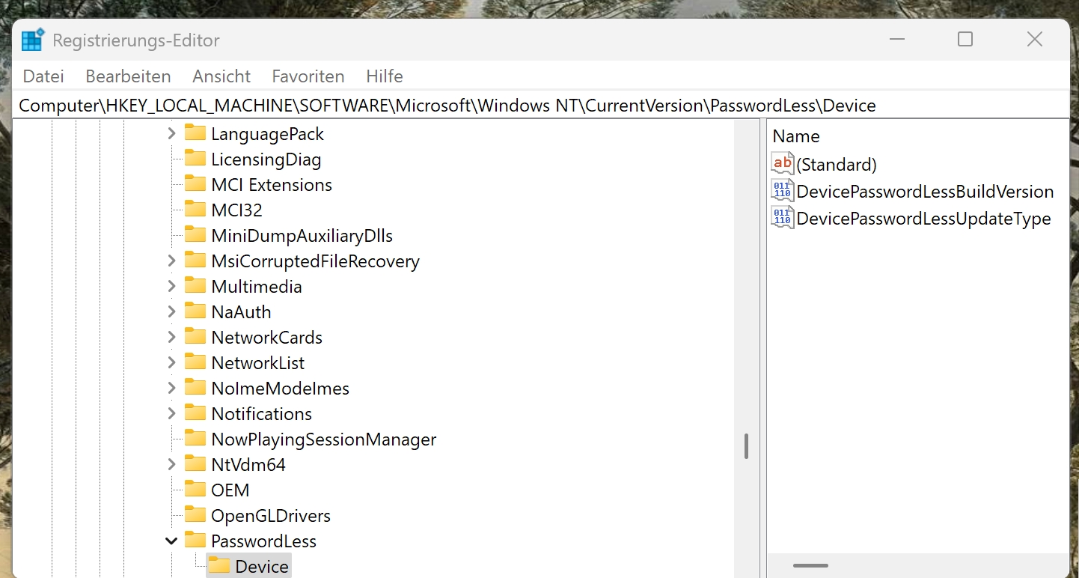Click the PasswordLess folder icon

pos(195,541)
